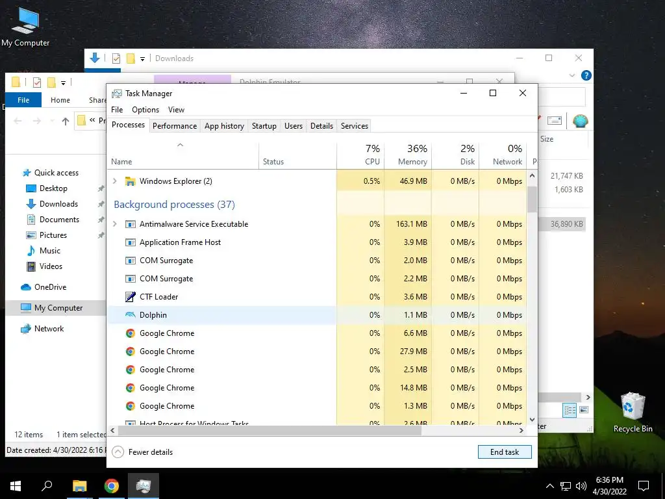Click the Antimalware Service Executable icon
This screenshot has width=665, height=499.
pos(130,224)
